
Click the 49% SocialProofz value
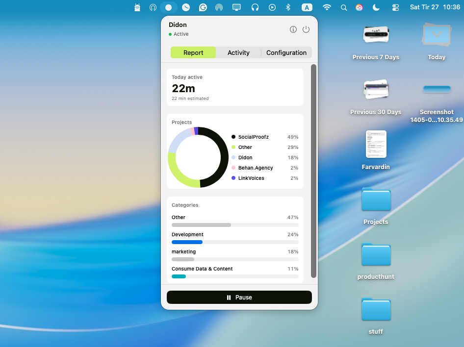(x=293, y=137)
